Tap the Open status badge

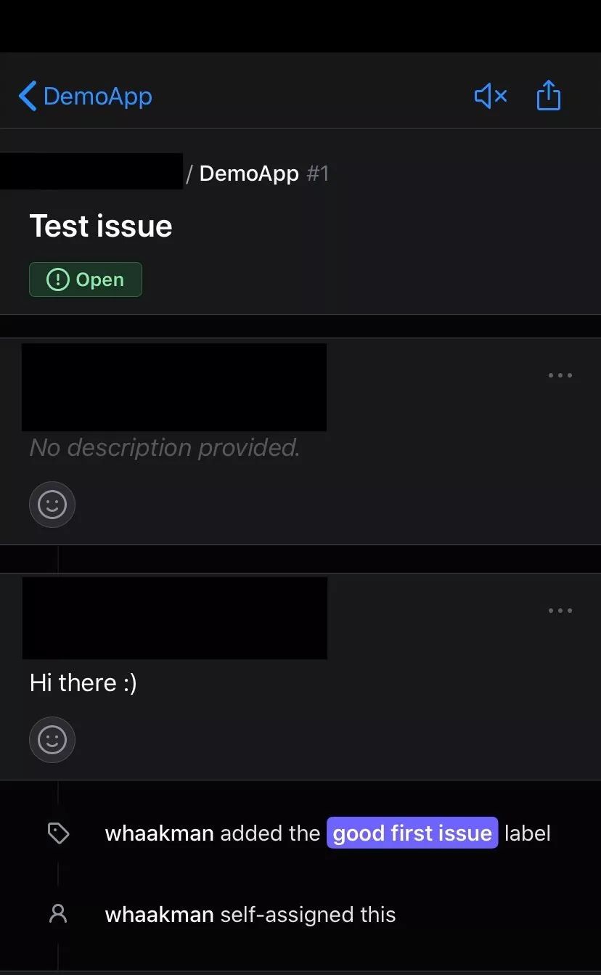tap(86, 280)
